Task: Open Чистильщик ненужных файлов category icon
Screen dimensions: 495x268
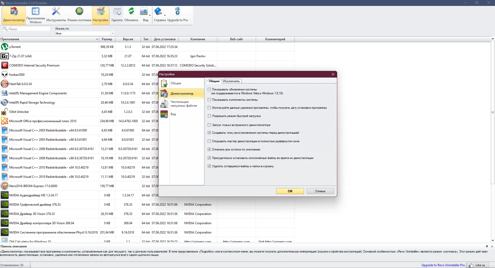Action: click(164, 104)
